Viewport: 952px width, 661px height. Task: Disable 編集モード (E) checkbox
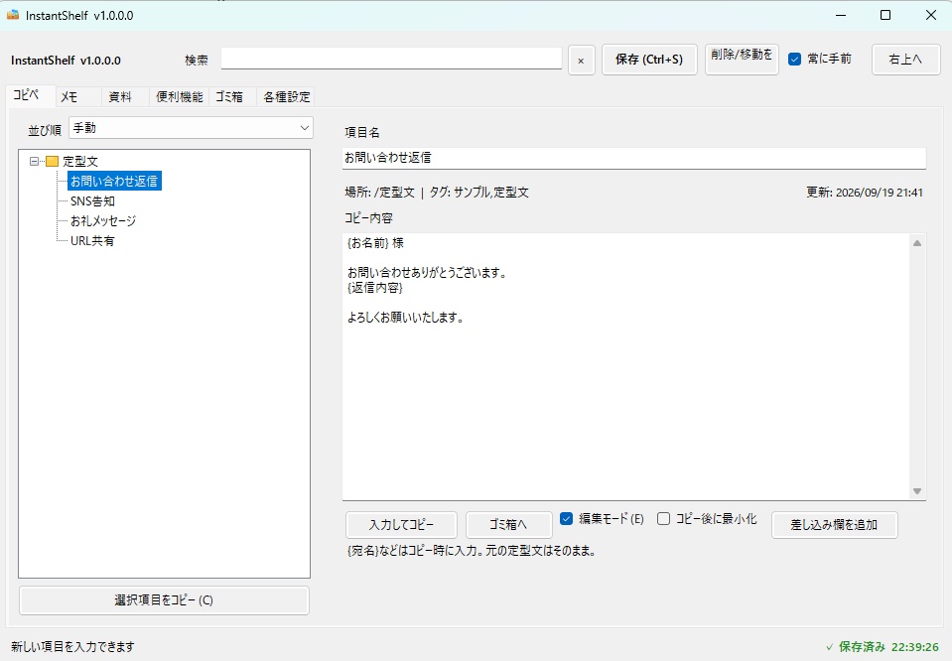566,519
